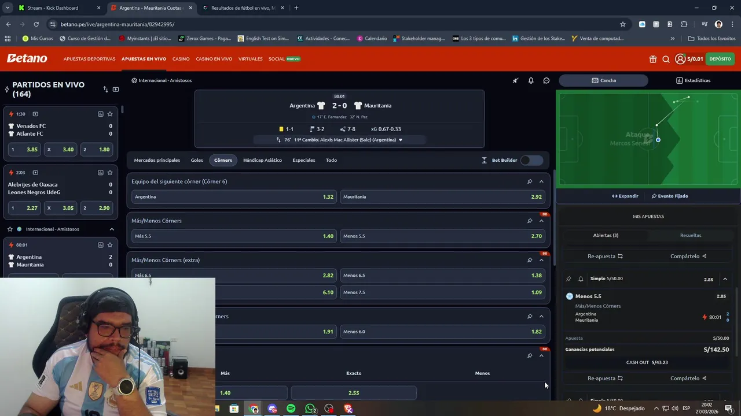Favorite the Argentina match in sidebar
741x416 pixels.
point(110,245)
